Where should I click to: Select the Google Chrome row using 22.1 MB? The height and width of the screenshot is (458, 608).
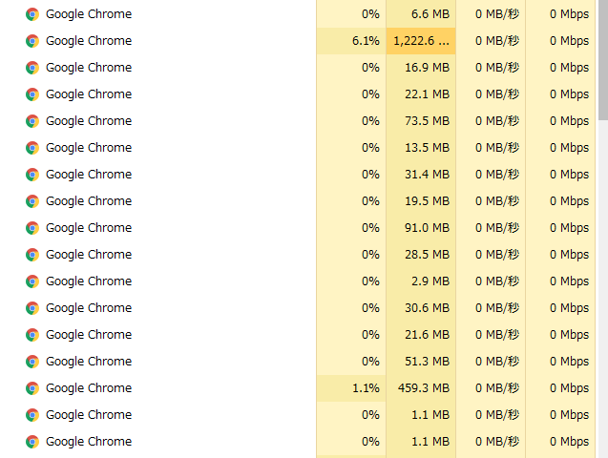click(x=298, y=94)
